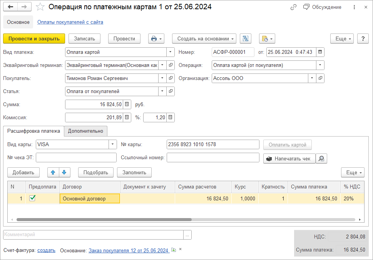
Task: Open the date picker calendar icon
Action: coord(320,52)
